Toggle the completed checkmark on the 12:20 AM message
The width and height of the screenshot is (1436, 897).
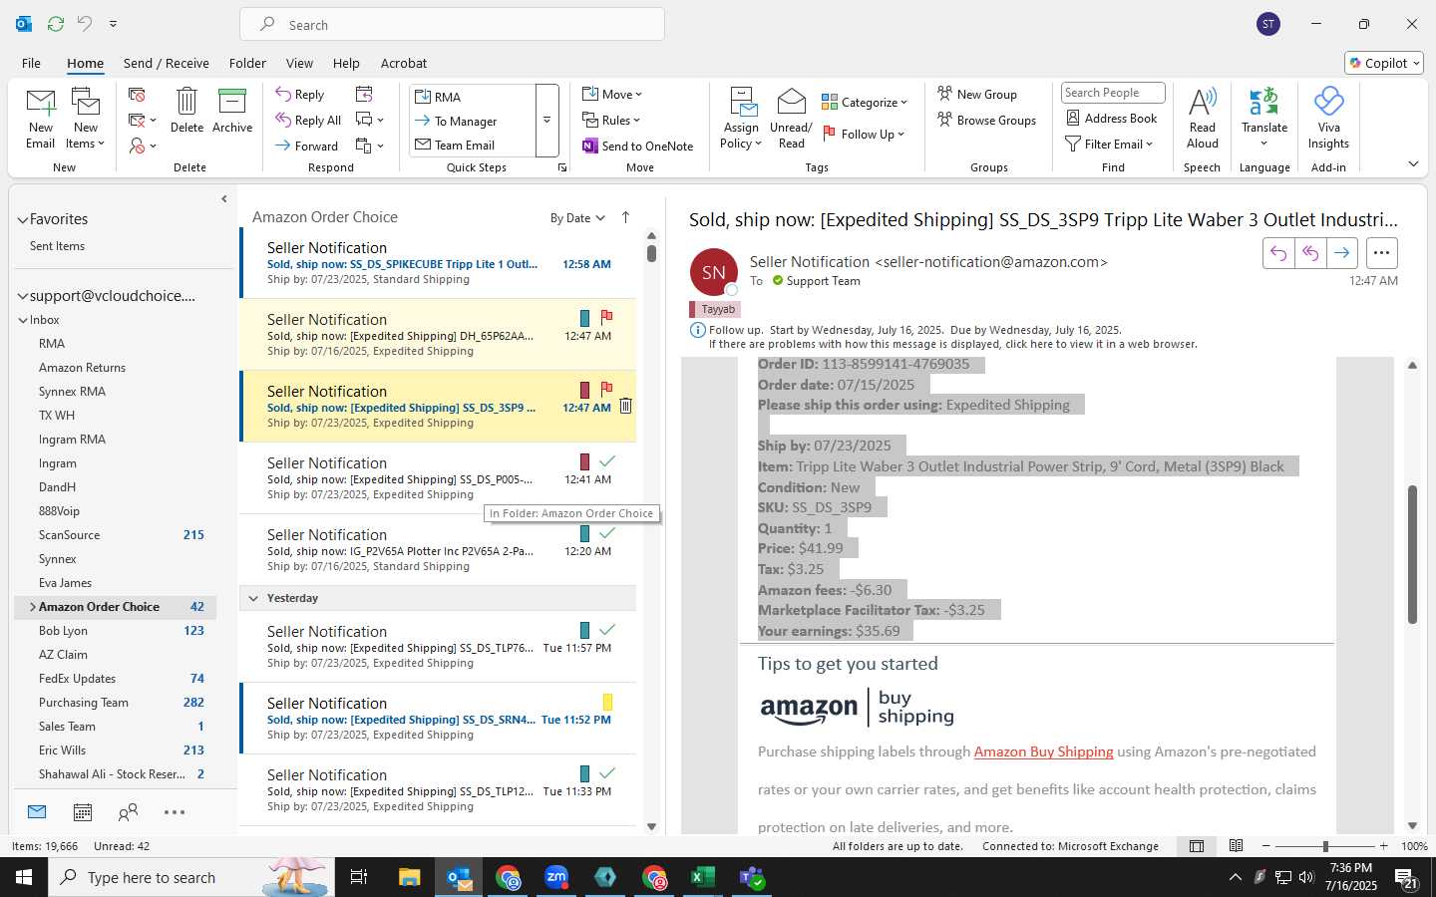coord(606,533)
